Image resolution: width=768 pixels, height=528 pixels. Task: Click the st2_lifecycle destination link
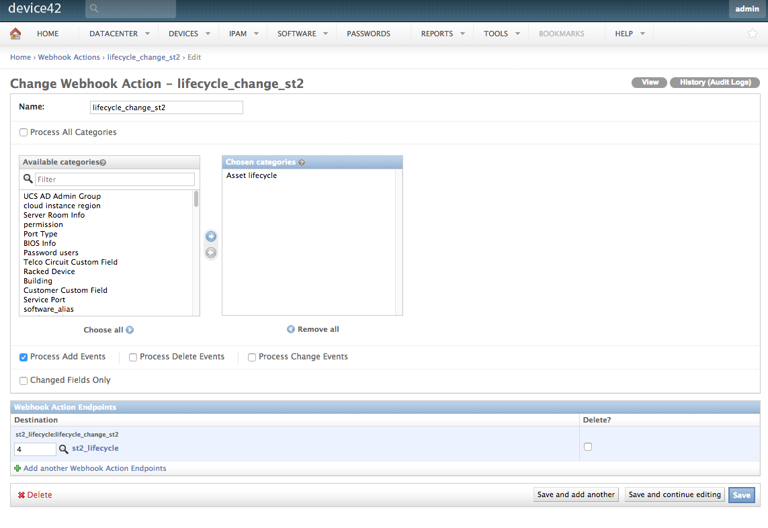(95, 448)
